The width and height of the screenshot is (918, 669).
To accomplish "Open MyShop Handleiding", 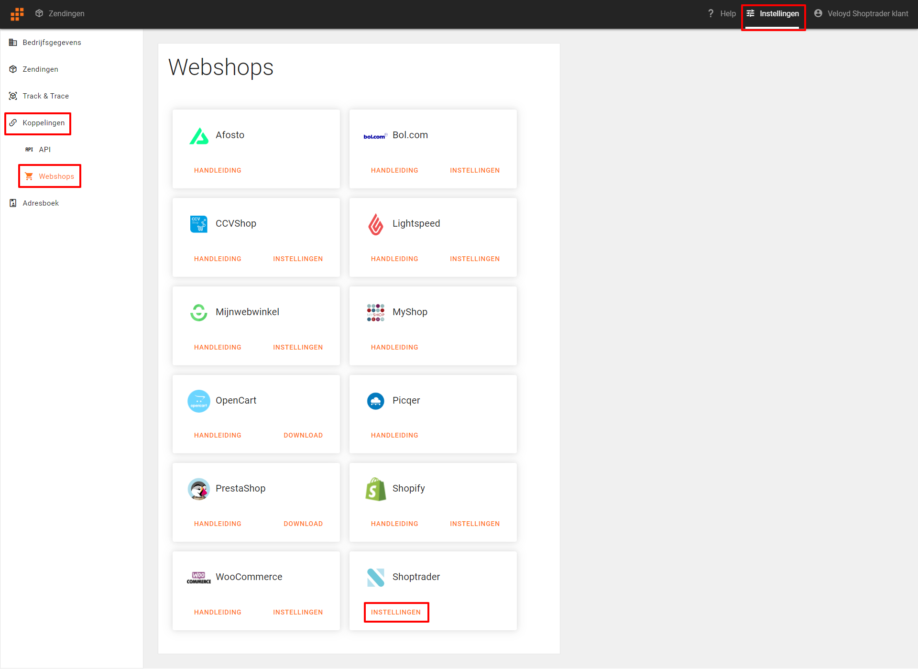I will point(394,347).
